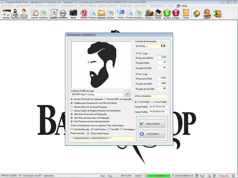Open the CADASTROS menu
This screenshot has height=178, width=238.
8,6
